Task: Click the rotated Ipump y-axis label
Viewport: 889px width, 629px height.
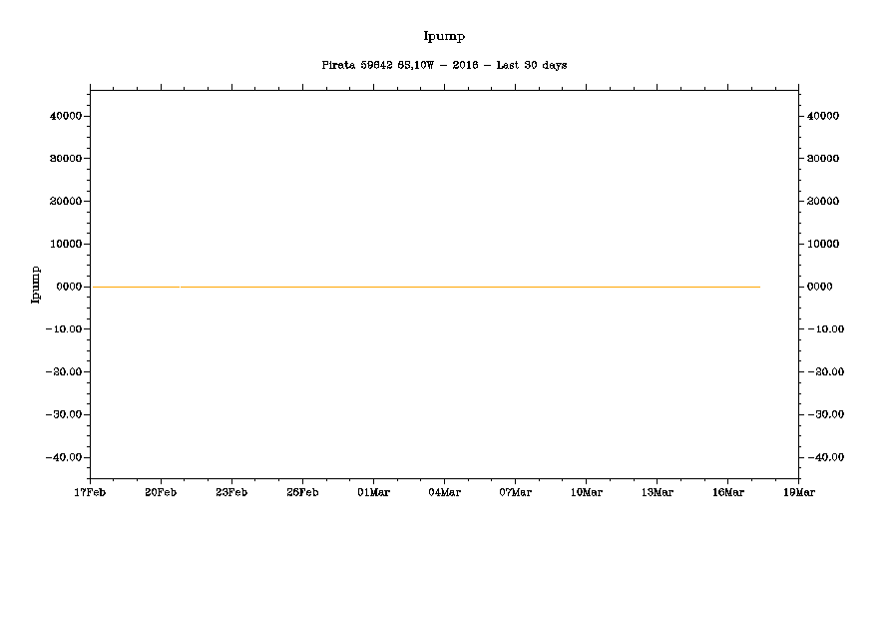Action: 36,285
